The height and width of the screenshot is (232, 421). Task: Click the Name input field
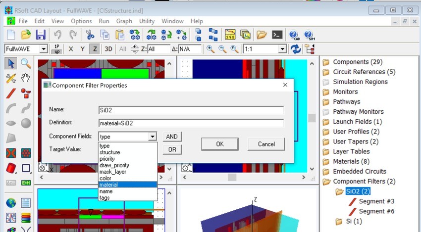tap(191, 110)
